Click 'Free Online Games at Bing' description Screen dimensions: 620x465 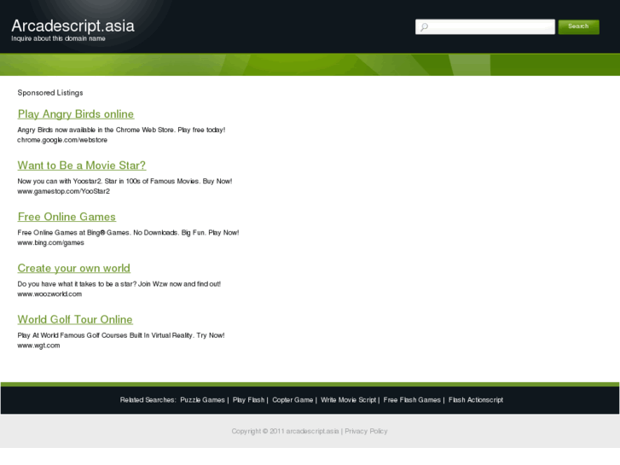pos(128,233)
